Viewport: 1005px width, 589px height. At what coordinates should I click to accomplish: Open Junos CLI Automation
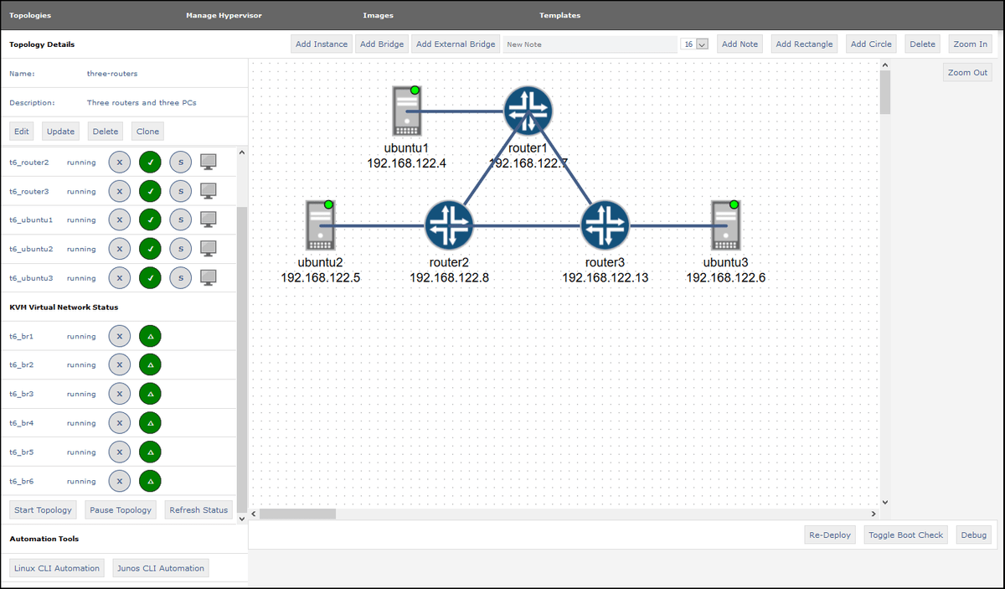pyautogui.click(x=160, y=567)
